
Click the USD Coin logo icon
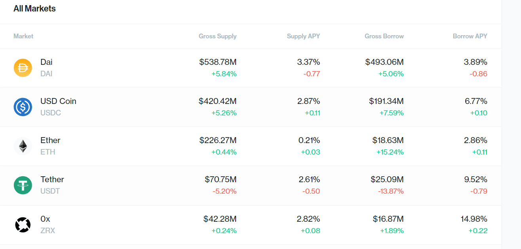click(23, 107)
